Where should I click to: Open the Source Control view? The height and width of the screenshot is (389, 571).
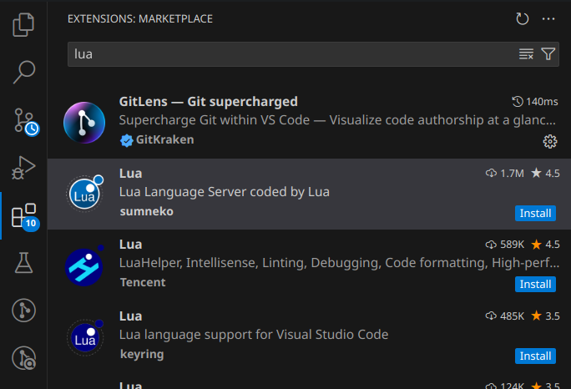(x=26, y=122)
